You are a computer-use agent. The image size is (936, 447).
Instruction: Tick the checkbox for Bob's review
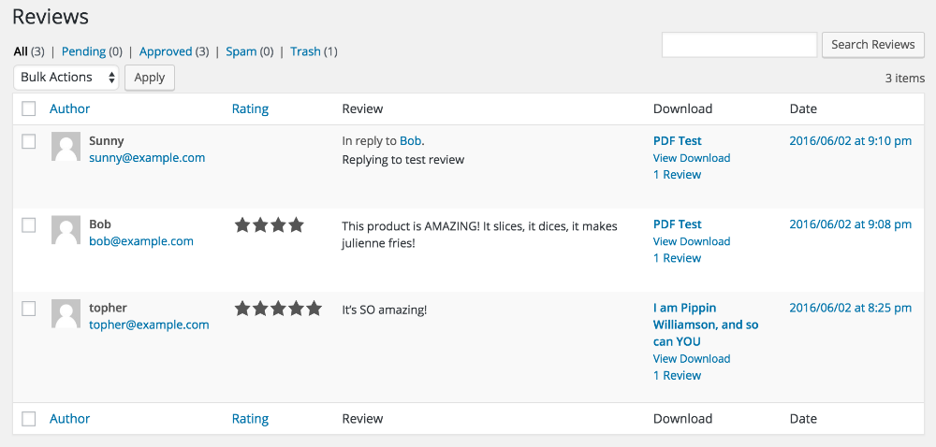click(x=29, y=224)
